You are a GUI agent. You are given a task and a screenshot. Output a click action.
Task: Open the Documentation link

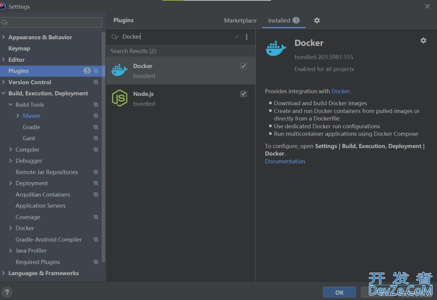285,161
